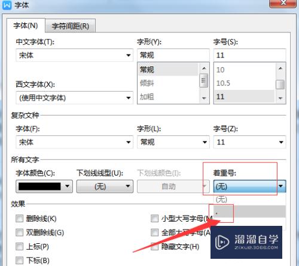The image size is (299, 266).
Task: Click the WPS Writer icon in title bar
Action: tap(7, 5)
